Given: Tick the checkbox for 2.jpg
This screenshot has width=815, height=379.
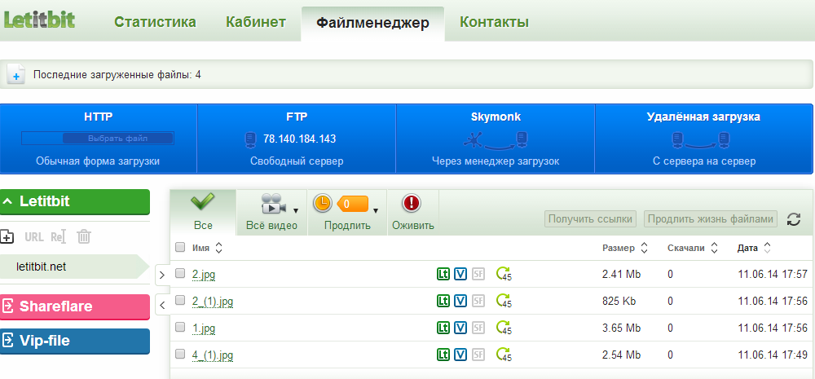Looking at the screenshot, I should [180, 275].
